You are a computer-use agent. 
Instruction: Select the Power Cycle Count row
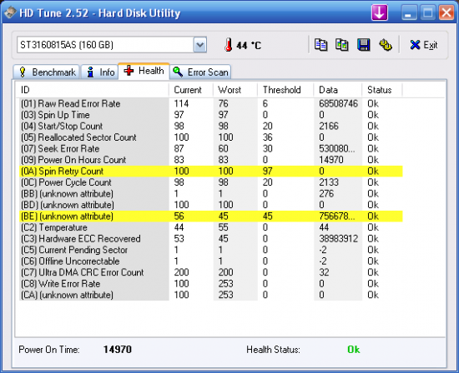pos(211,182)
